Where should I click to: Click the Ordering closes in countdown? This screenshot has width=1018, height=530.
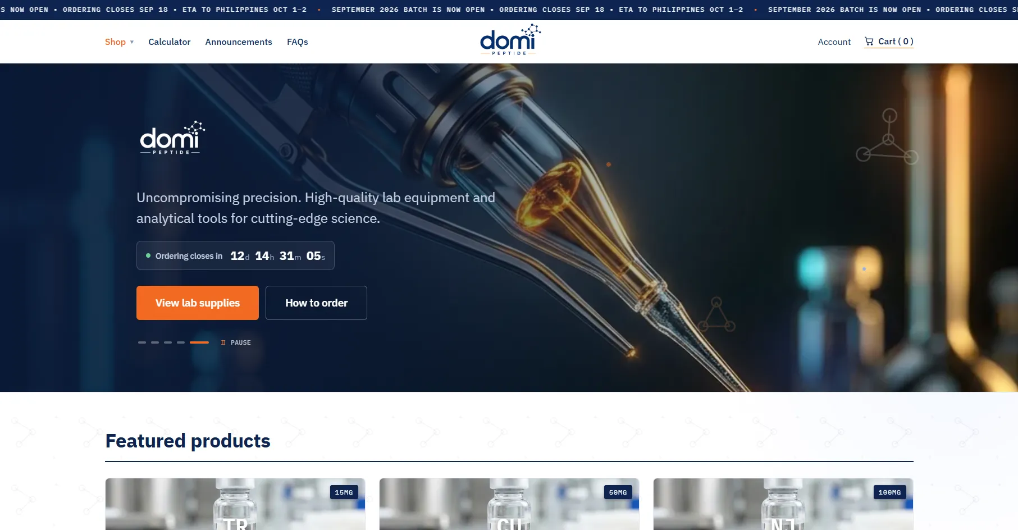tap(235, 255)
